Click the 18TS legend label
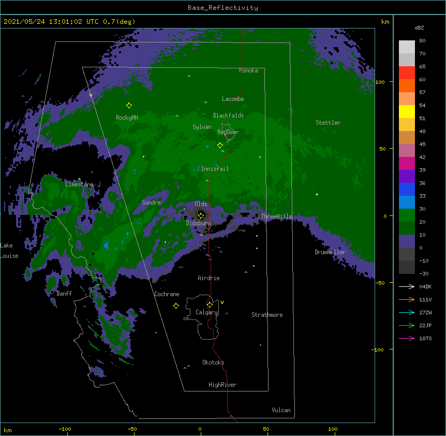 (425, 338)
